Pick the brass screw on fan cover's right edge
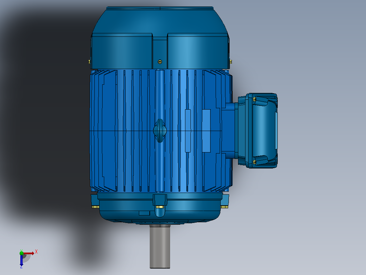This screenshot has height=275, width=366. click(x=231, y=62)
